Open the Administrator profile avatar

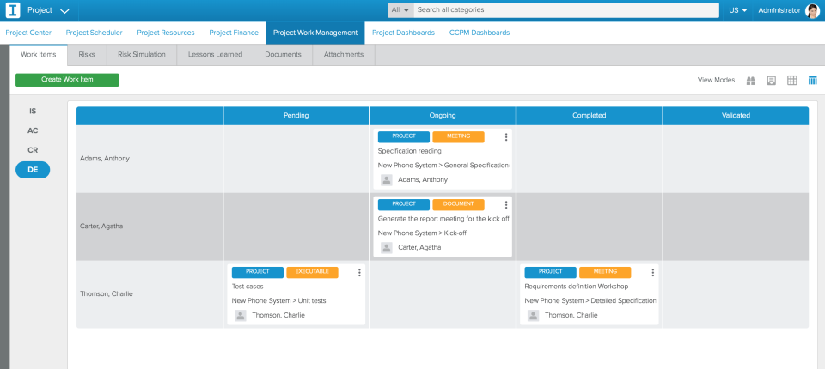tap(812, 10)
